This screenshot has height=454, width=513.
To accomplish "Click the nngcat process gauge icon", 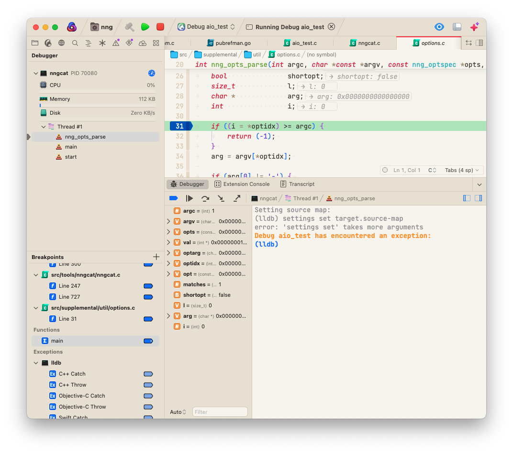I will point(152,73).
